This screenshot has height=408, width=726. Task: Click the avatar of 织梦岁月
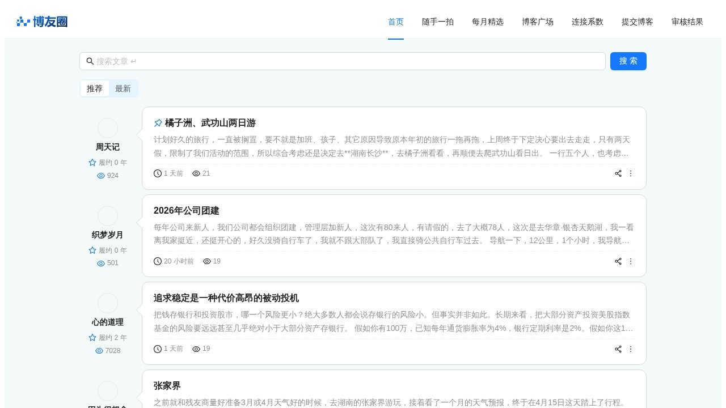click(108, 216)
